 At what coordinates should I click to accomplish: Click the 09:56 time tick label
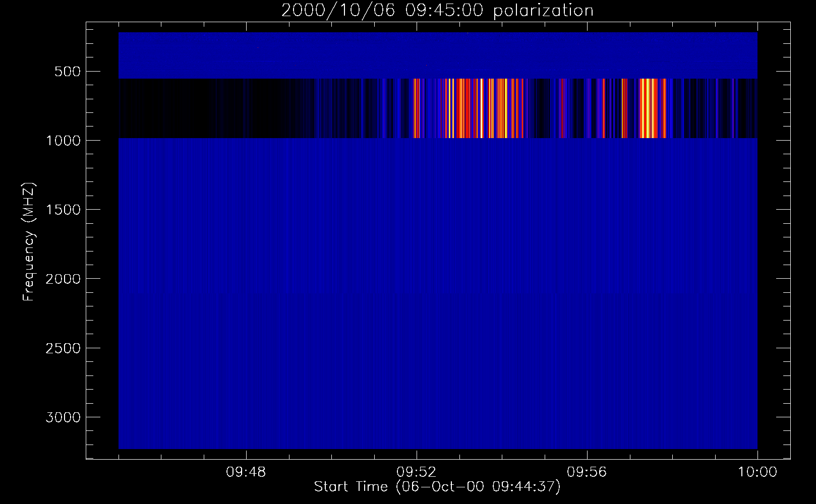[587, 472]
